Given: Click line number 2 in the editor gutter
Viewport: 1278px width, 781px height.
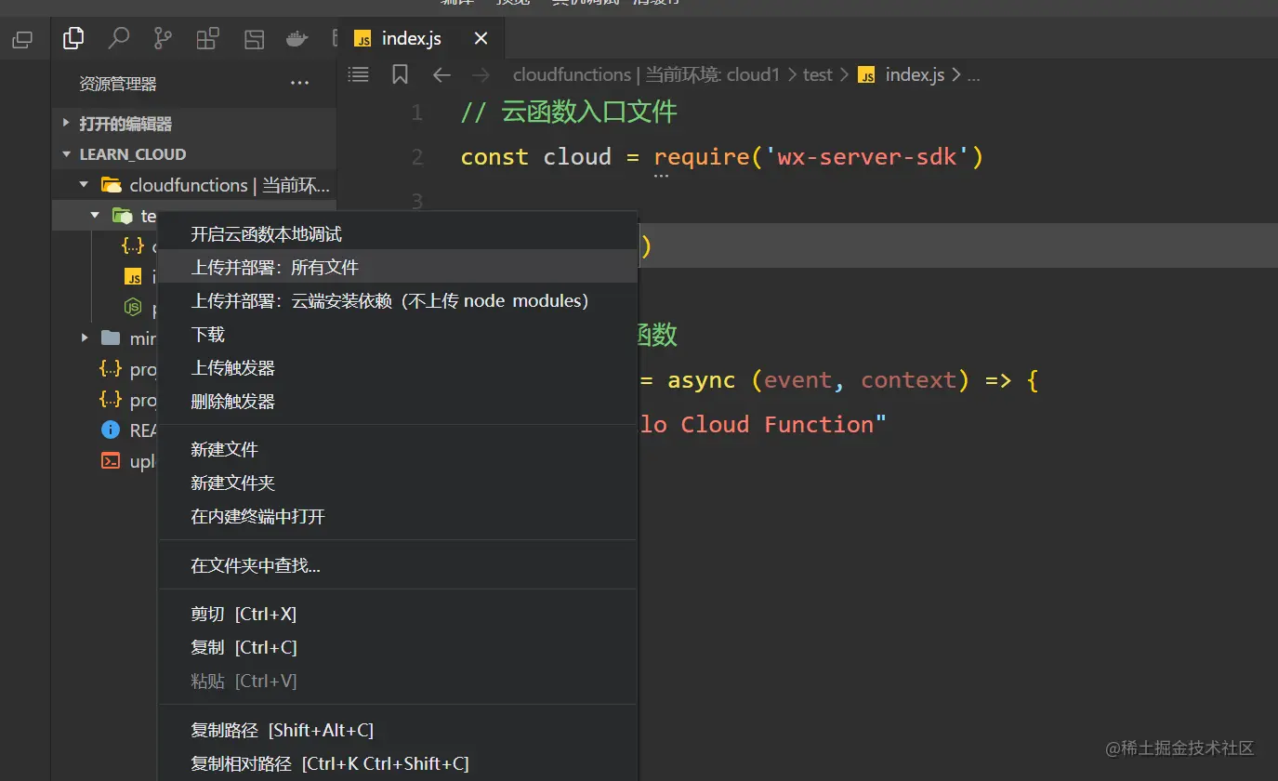Looking at the screenshot, I should coord(416,157).
